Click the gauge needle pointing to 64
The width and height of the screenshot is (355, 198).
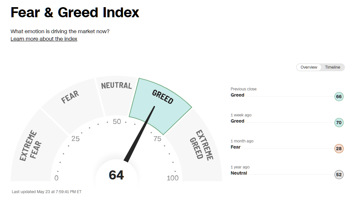140,133
